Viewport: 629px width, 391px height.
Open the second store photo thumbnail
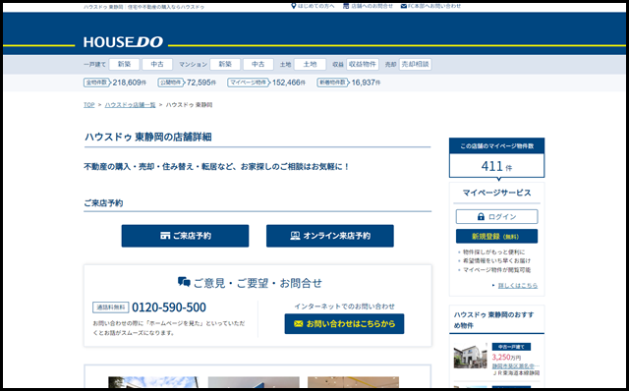point(254,382)
